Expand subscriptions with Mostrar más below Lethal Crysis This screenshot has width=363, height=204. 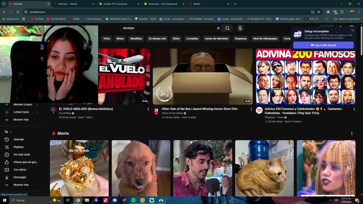tap(21, 120)
